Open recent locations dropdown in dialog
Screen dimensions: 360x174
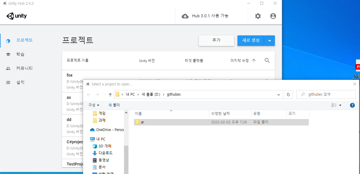coord(104,94)
